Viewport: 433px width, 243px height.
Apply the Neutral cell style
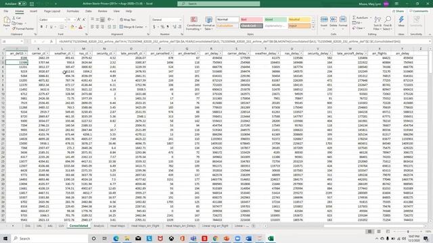(x=299, y=20)
